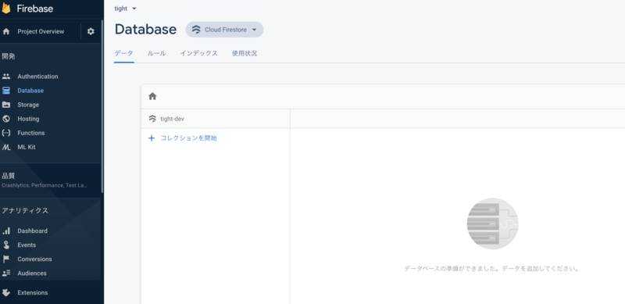The height and width of the screenshot is (304, 625).
Task: Click コレクションを開始 link
Action: point(188,138)
